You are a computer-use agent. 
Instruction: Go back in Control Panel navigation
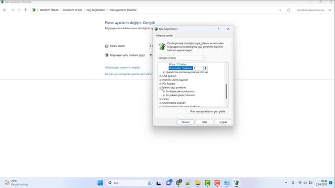click(5, 10)
